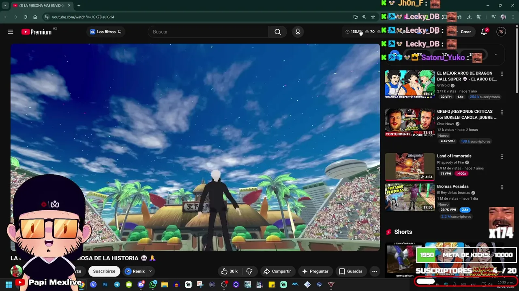Save video with Guardar button
Screen dimensions: 519x291
pos(351,271)
